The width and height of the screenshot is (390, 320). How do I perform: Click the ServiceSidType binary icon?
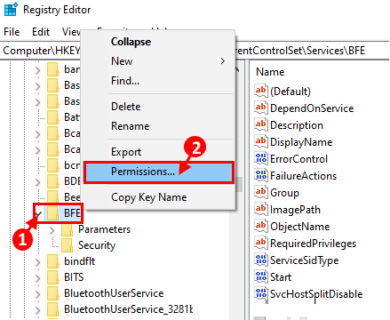(261, 260)
